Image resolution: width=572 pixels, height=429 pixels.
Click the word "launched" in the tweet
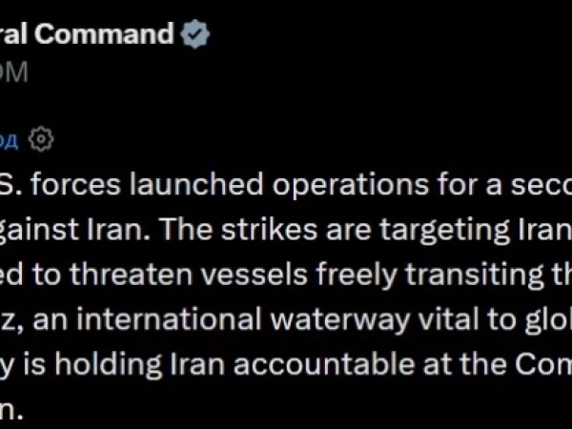click(196, 184)
